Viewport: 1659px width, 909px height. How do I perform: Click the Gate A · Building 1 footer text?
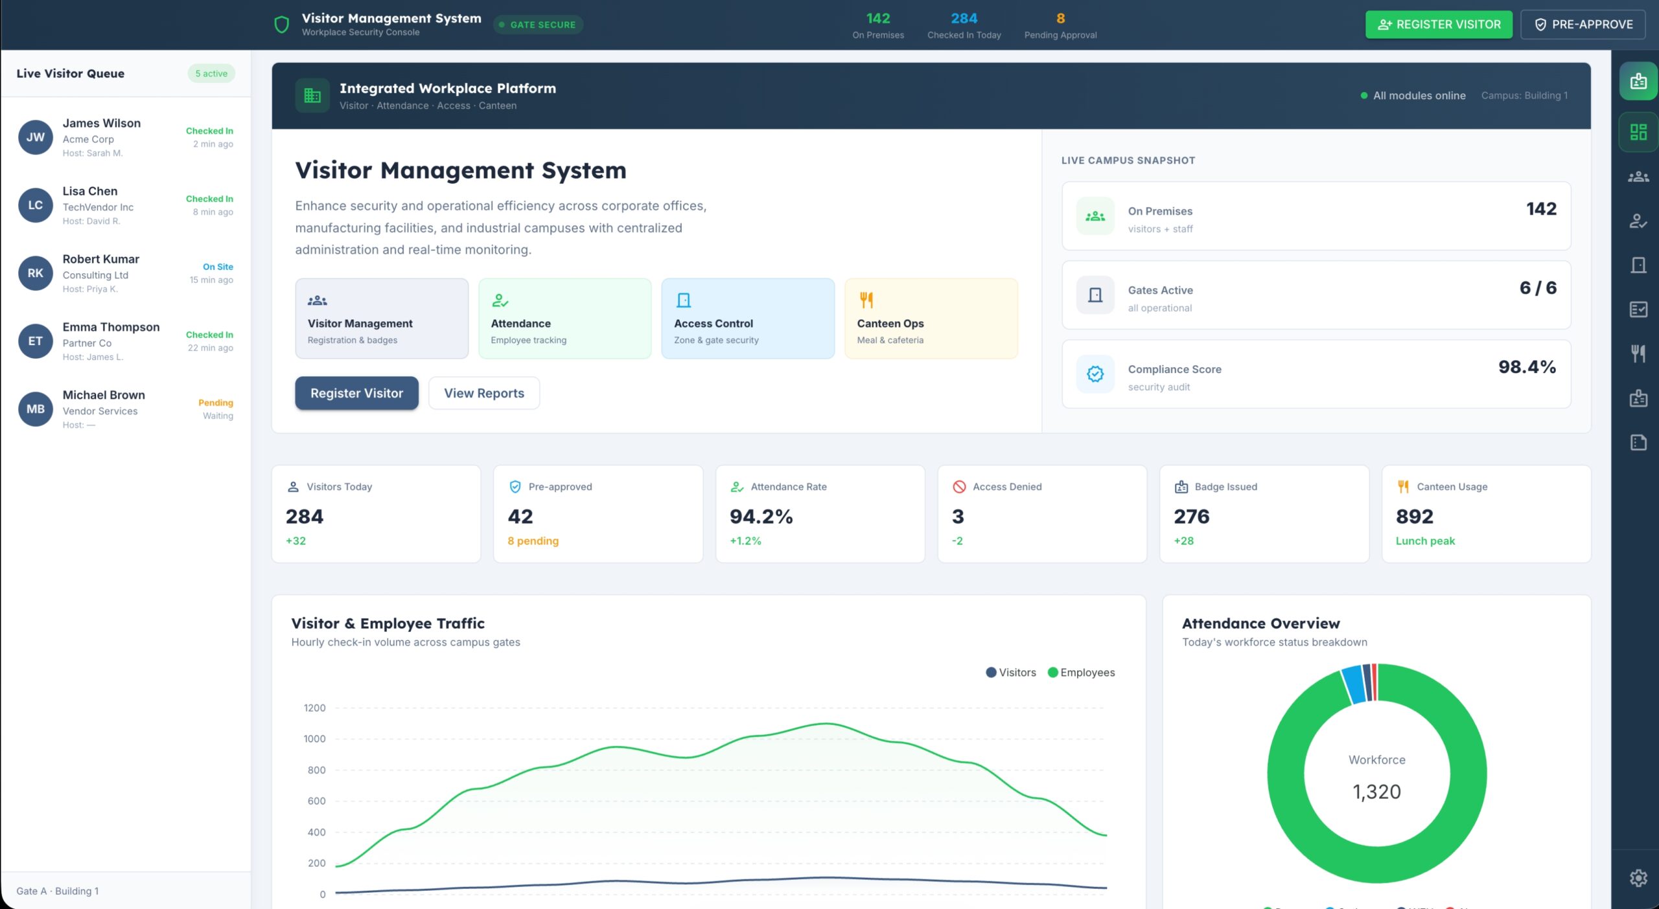pos(58,891)
